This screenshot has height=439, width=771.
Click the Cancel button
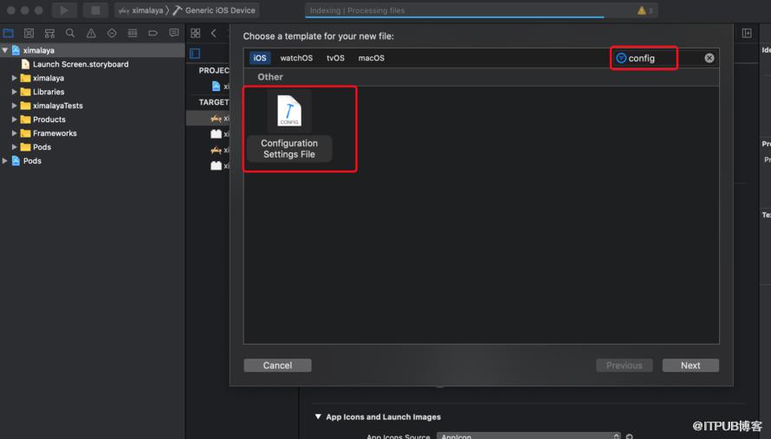click(277, 365)
